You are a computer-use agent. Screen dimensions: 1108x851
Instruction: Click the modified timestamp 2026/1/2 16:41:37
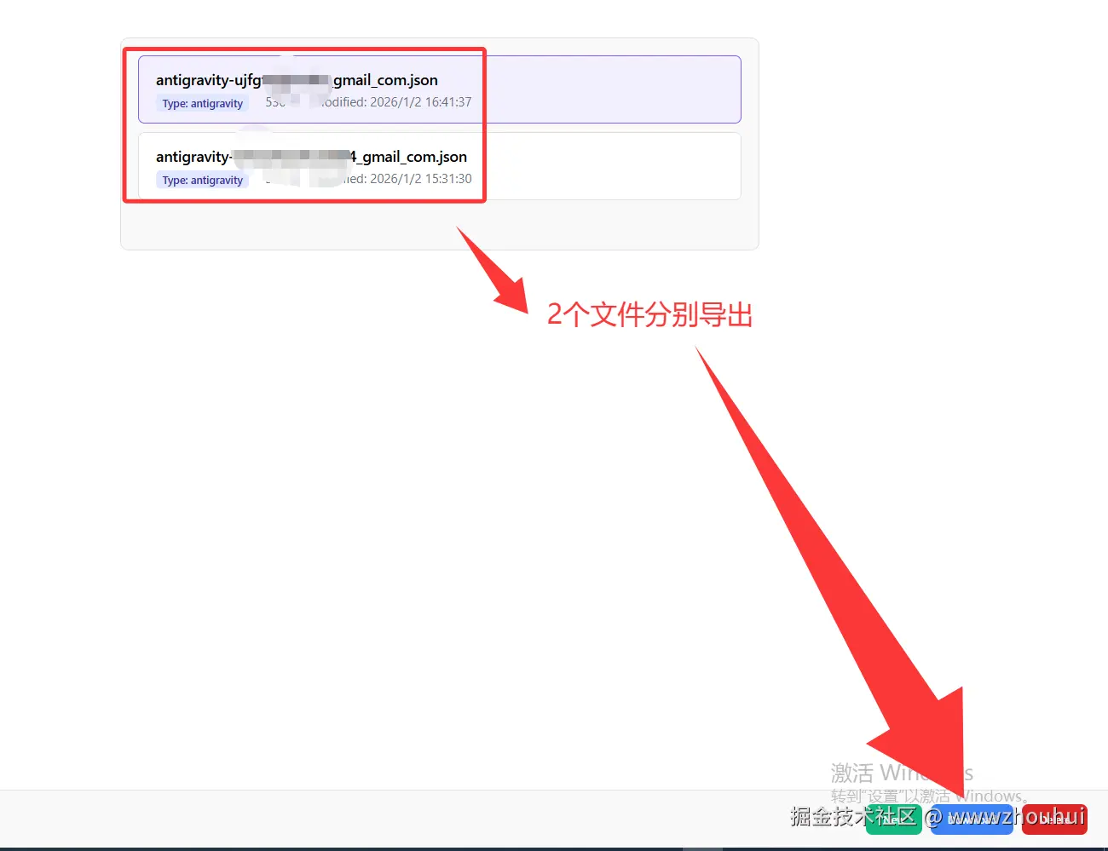click(421, 102)
